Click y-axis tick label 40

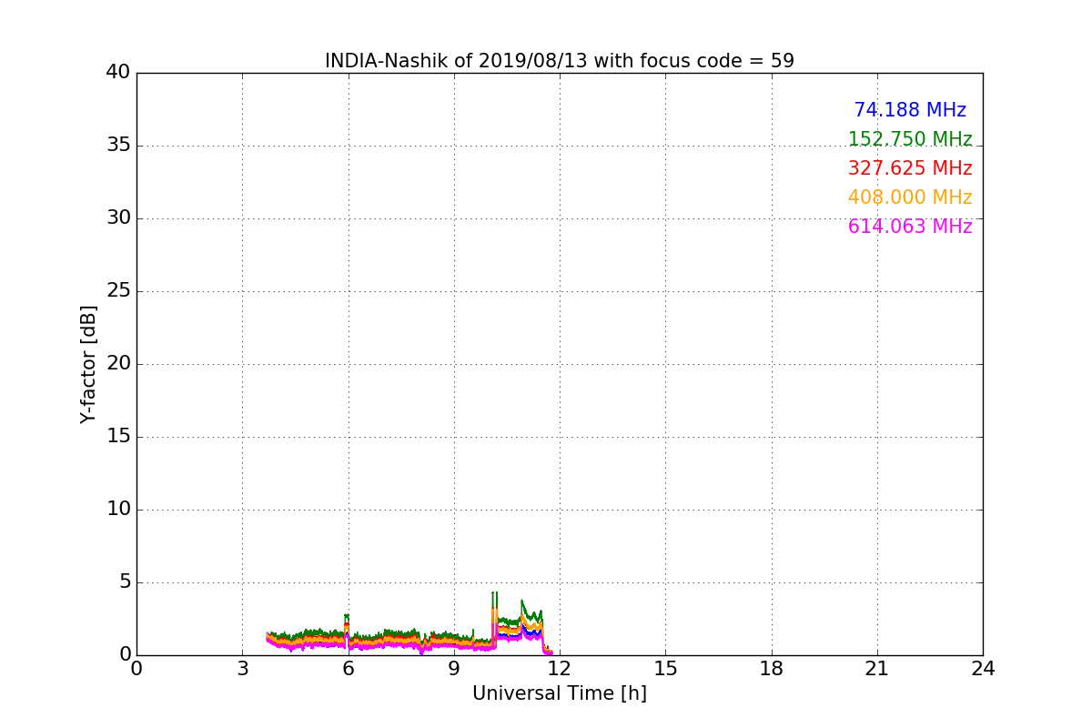(x=118, y=73)
